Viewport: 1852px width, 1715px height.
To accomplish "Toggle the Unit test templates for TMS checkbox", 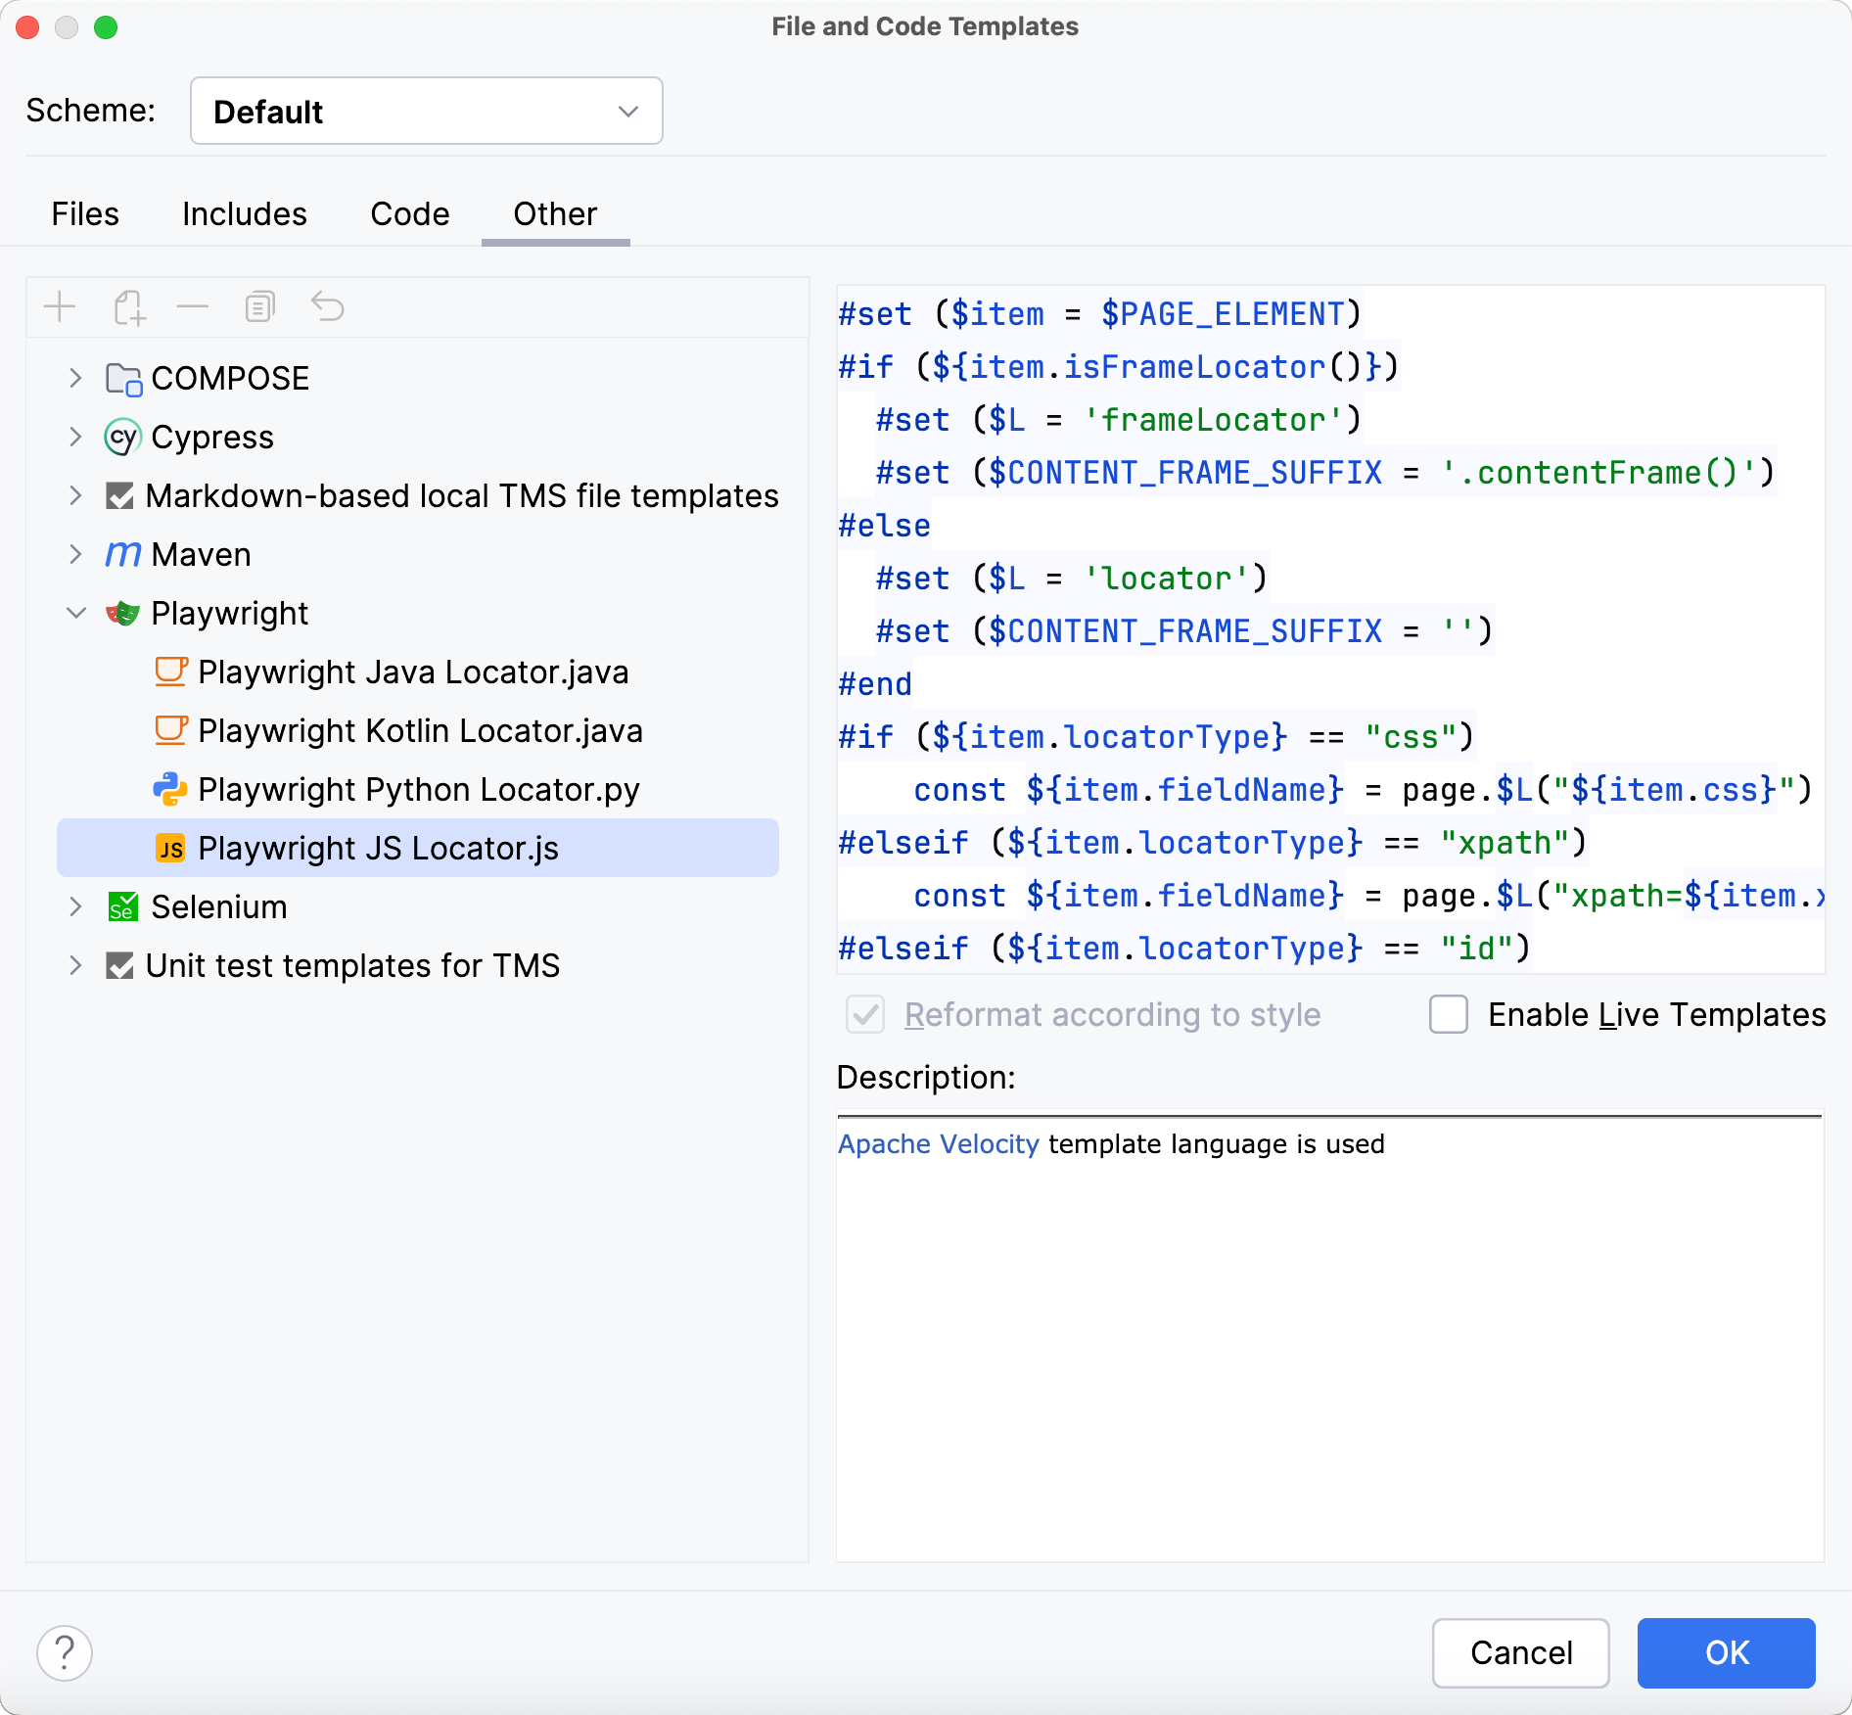I will 119,965.
